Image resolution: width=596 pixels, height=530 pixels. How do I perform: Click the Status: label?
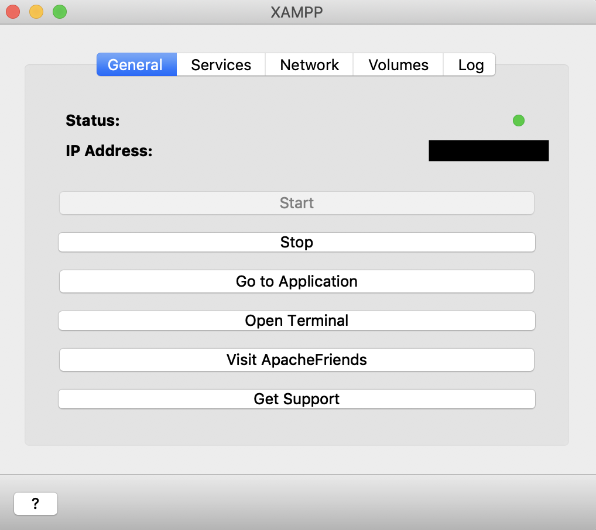93,121
